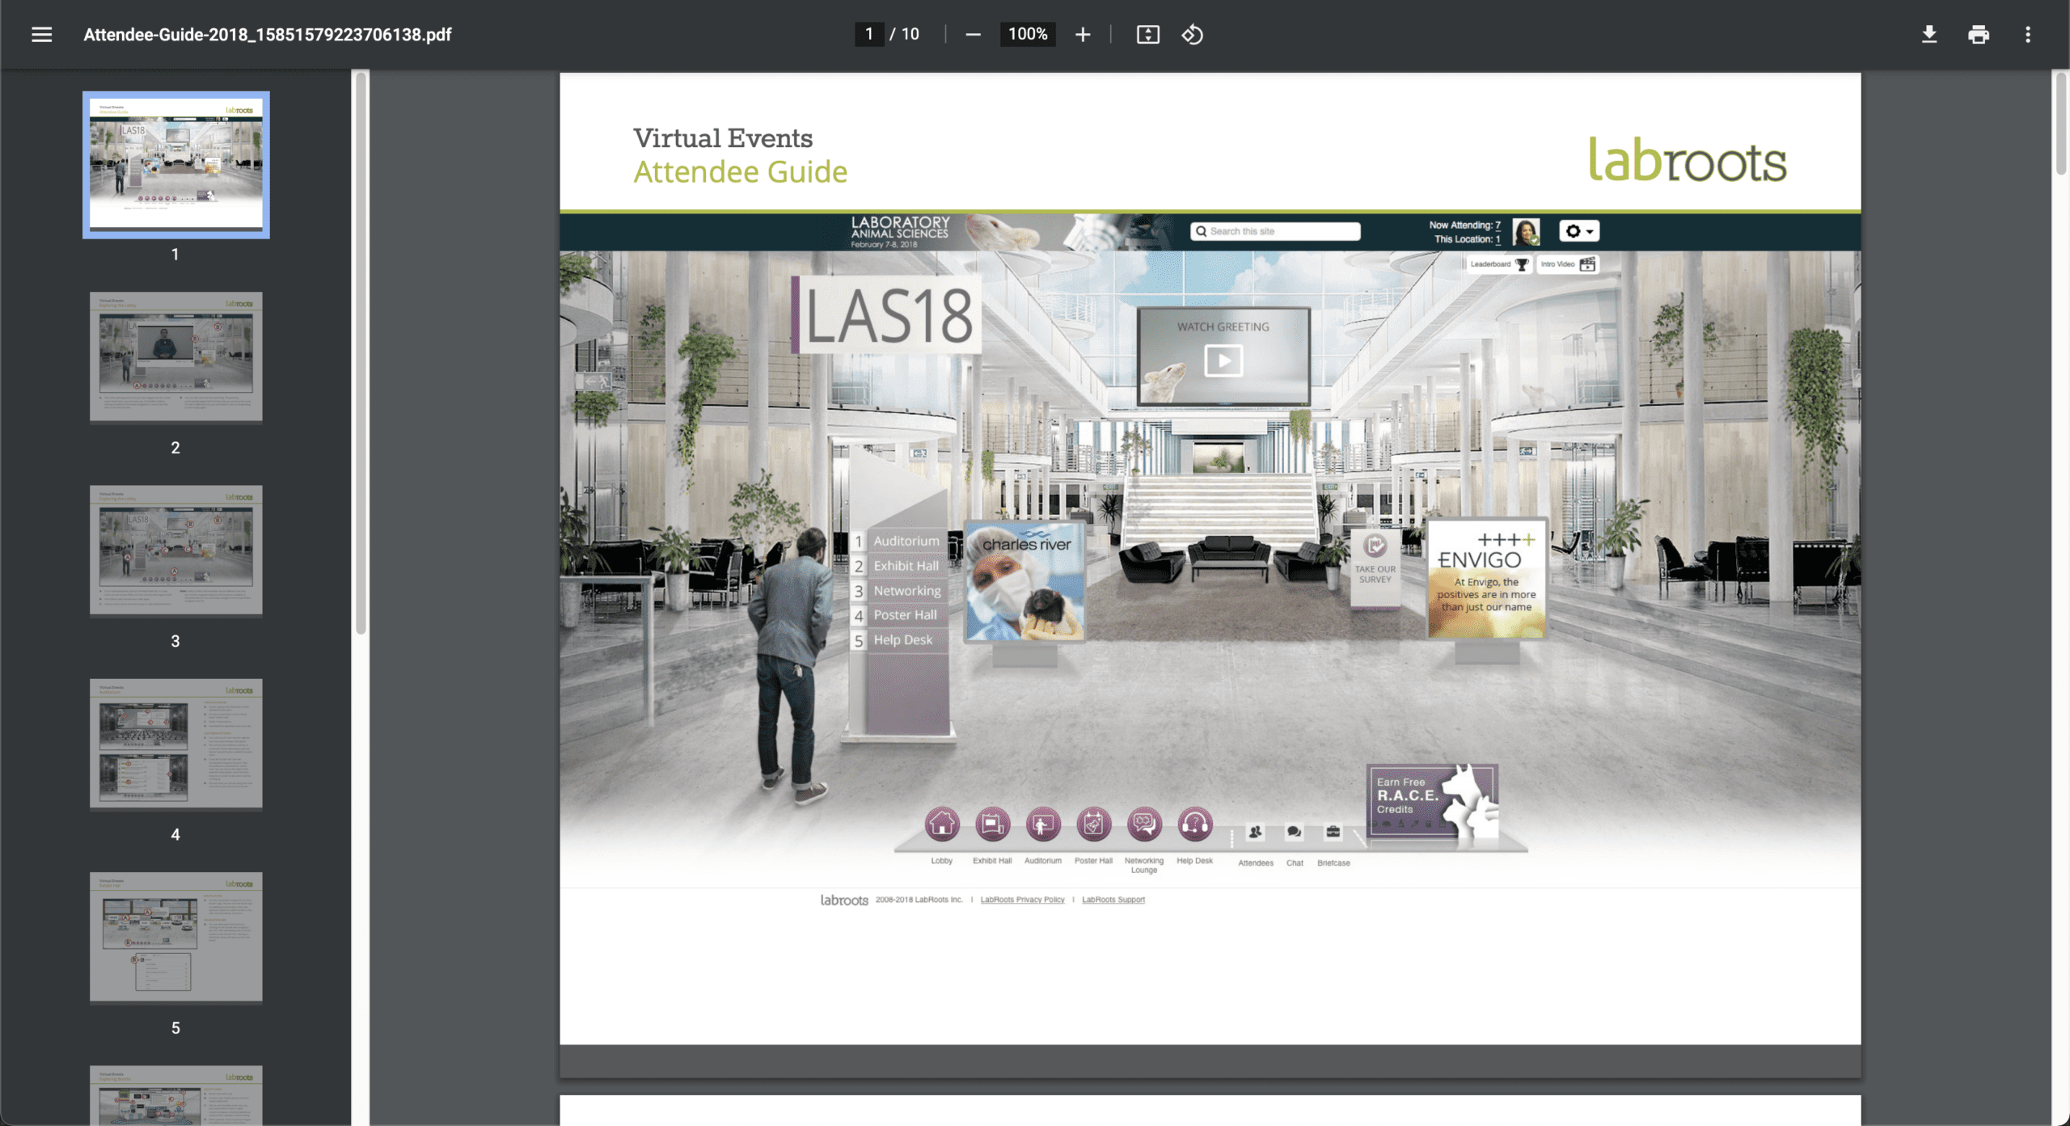The image size is (2070, 1126).
Task: Toggle the sidebar hamburger menu
Action: pyautogui.click(x=42, y=35)
